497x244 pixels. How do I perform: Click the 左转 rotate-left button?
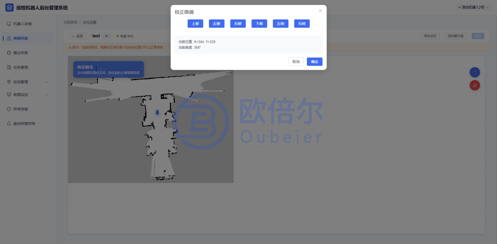tap(281, 24)
